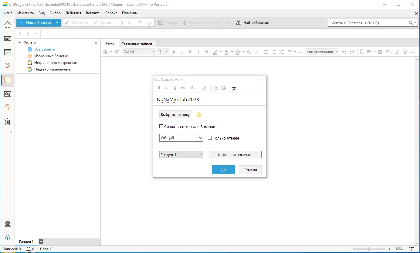The width and height of the screenshot is (420, 253).
Task: Click the insert image icon
Action: (380, 52)
